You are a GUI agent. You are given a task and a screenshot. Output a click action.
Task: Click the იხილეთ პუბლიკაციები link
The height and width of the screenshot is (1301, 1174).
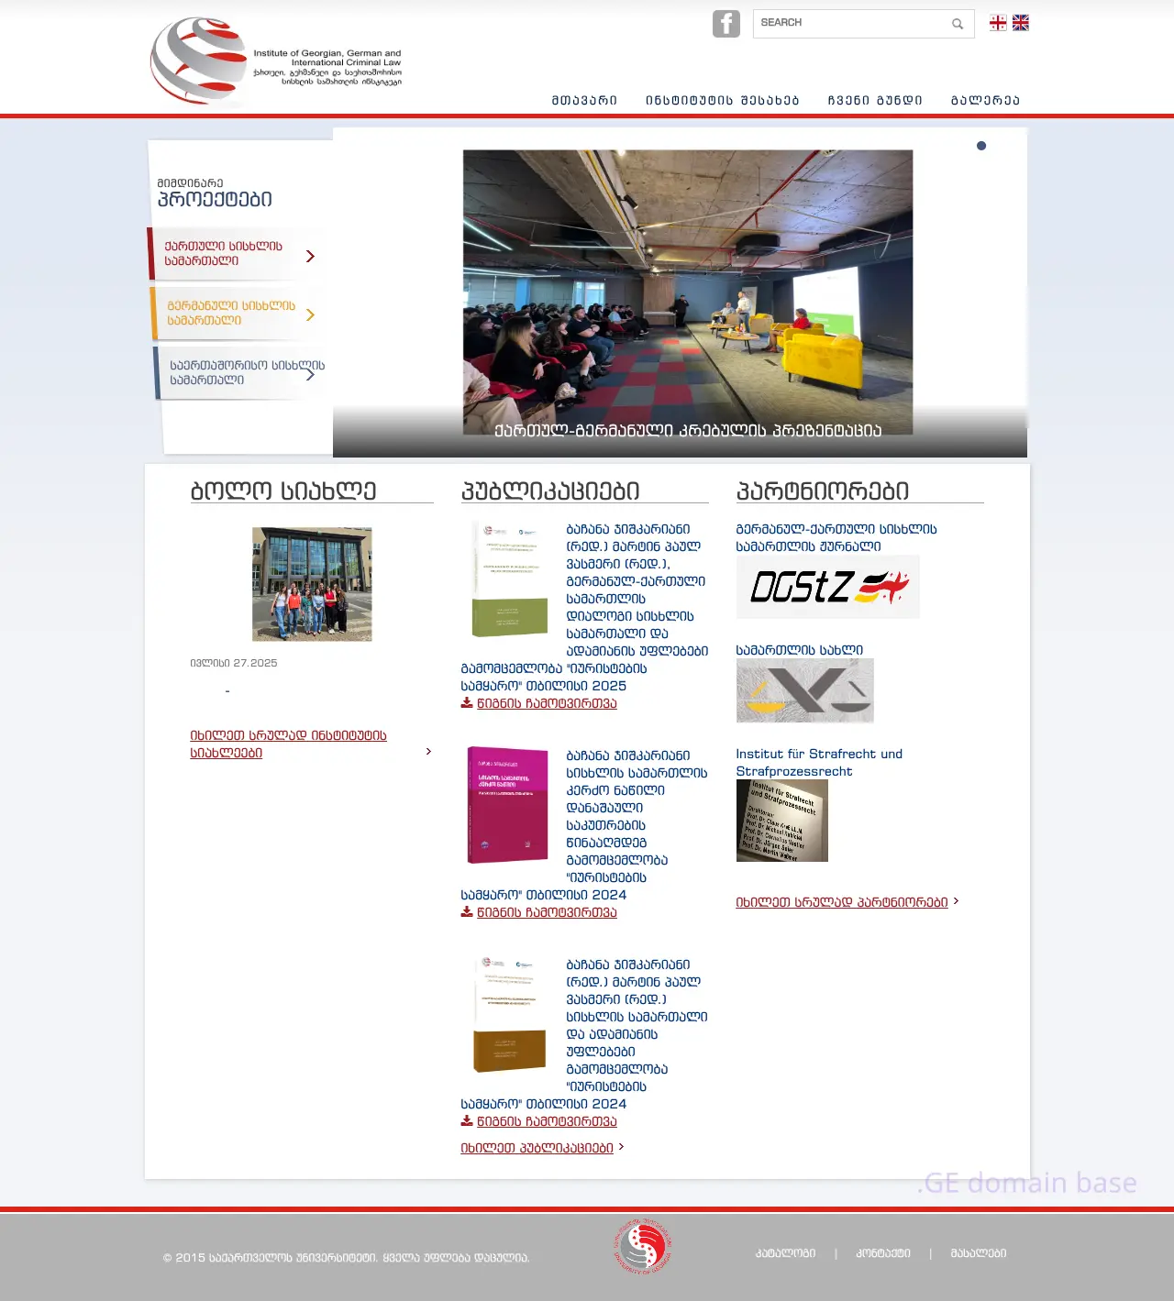pos(537,1148)
